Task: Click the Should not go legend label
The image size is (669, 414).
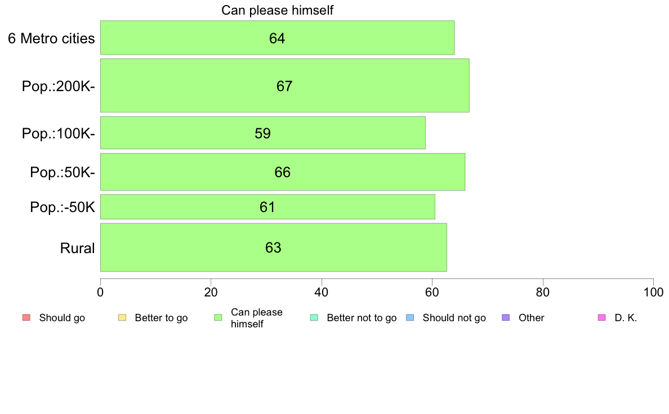Action: 454,318
